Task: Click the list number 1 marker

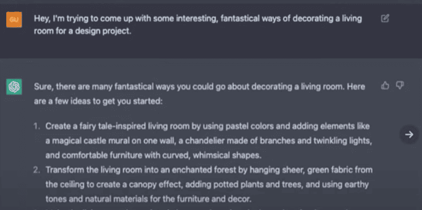Action: (x=37, y=126)
